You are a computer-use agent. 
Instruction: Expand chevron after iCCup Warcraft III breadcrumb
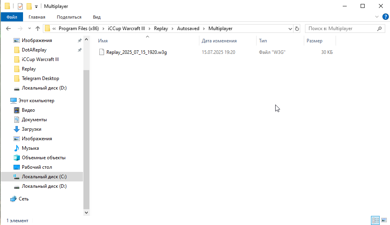(149, 29)
